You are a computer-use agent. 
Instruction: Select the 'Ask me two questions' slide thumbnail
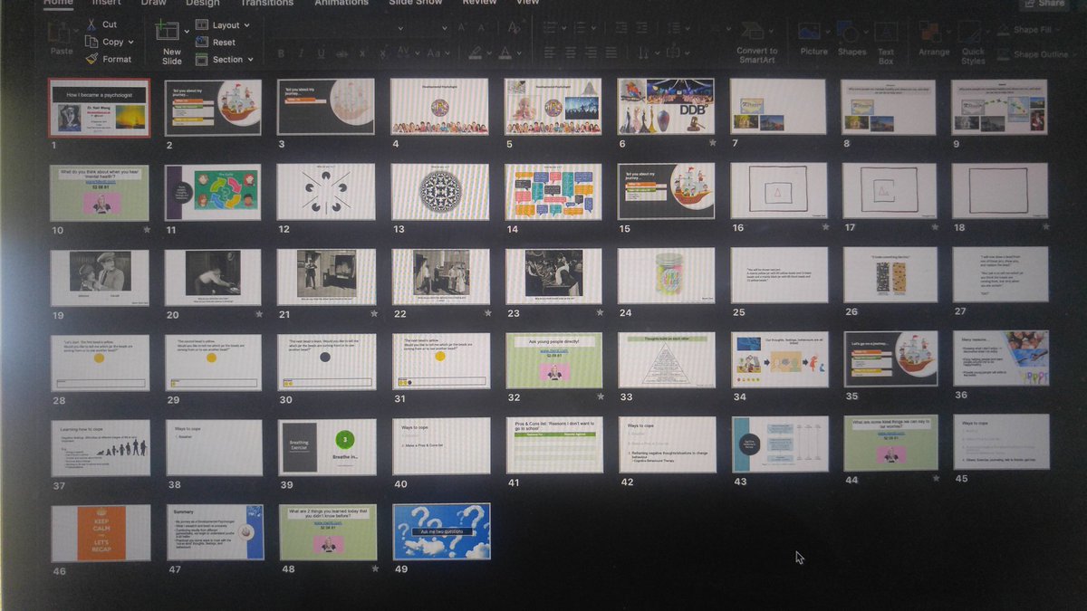point(441,531)
